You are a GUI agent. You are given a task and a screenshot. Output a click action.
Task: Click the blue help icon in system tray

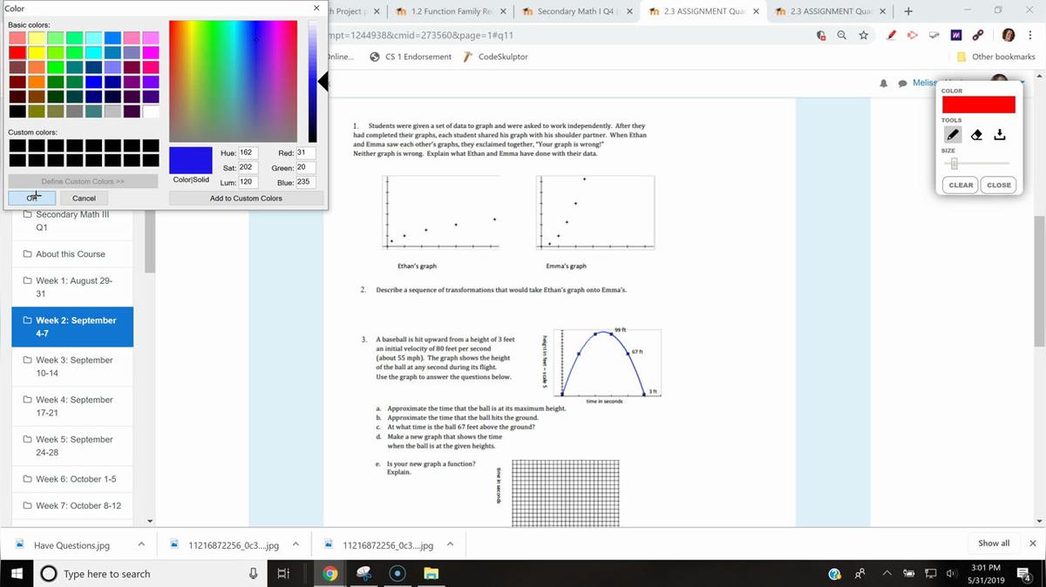pyautogui.click(x=835, y=574)
